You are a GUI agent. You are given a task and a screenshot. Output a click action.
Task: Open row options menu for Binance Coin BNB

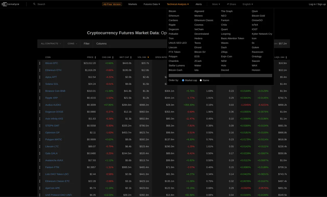[x=40, y=91]
